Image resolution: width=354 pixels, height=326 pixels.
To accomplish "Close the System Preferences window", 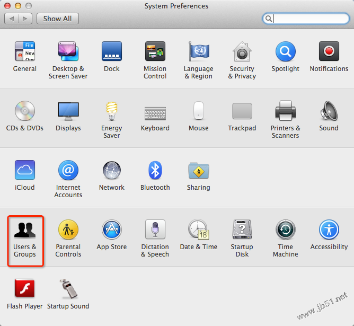I will pyautogui.click(x=7, y=6).
